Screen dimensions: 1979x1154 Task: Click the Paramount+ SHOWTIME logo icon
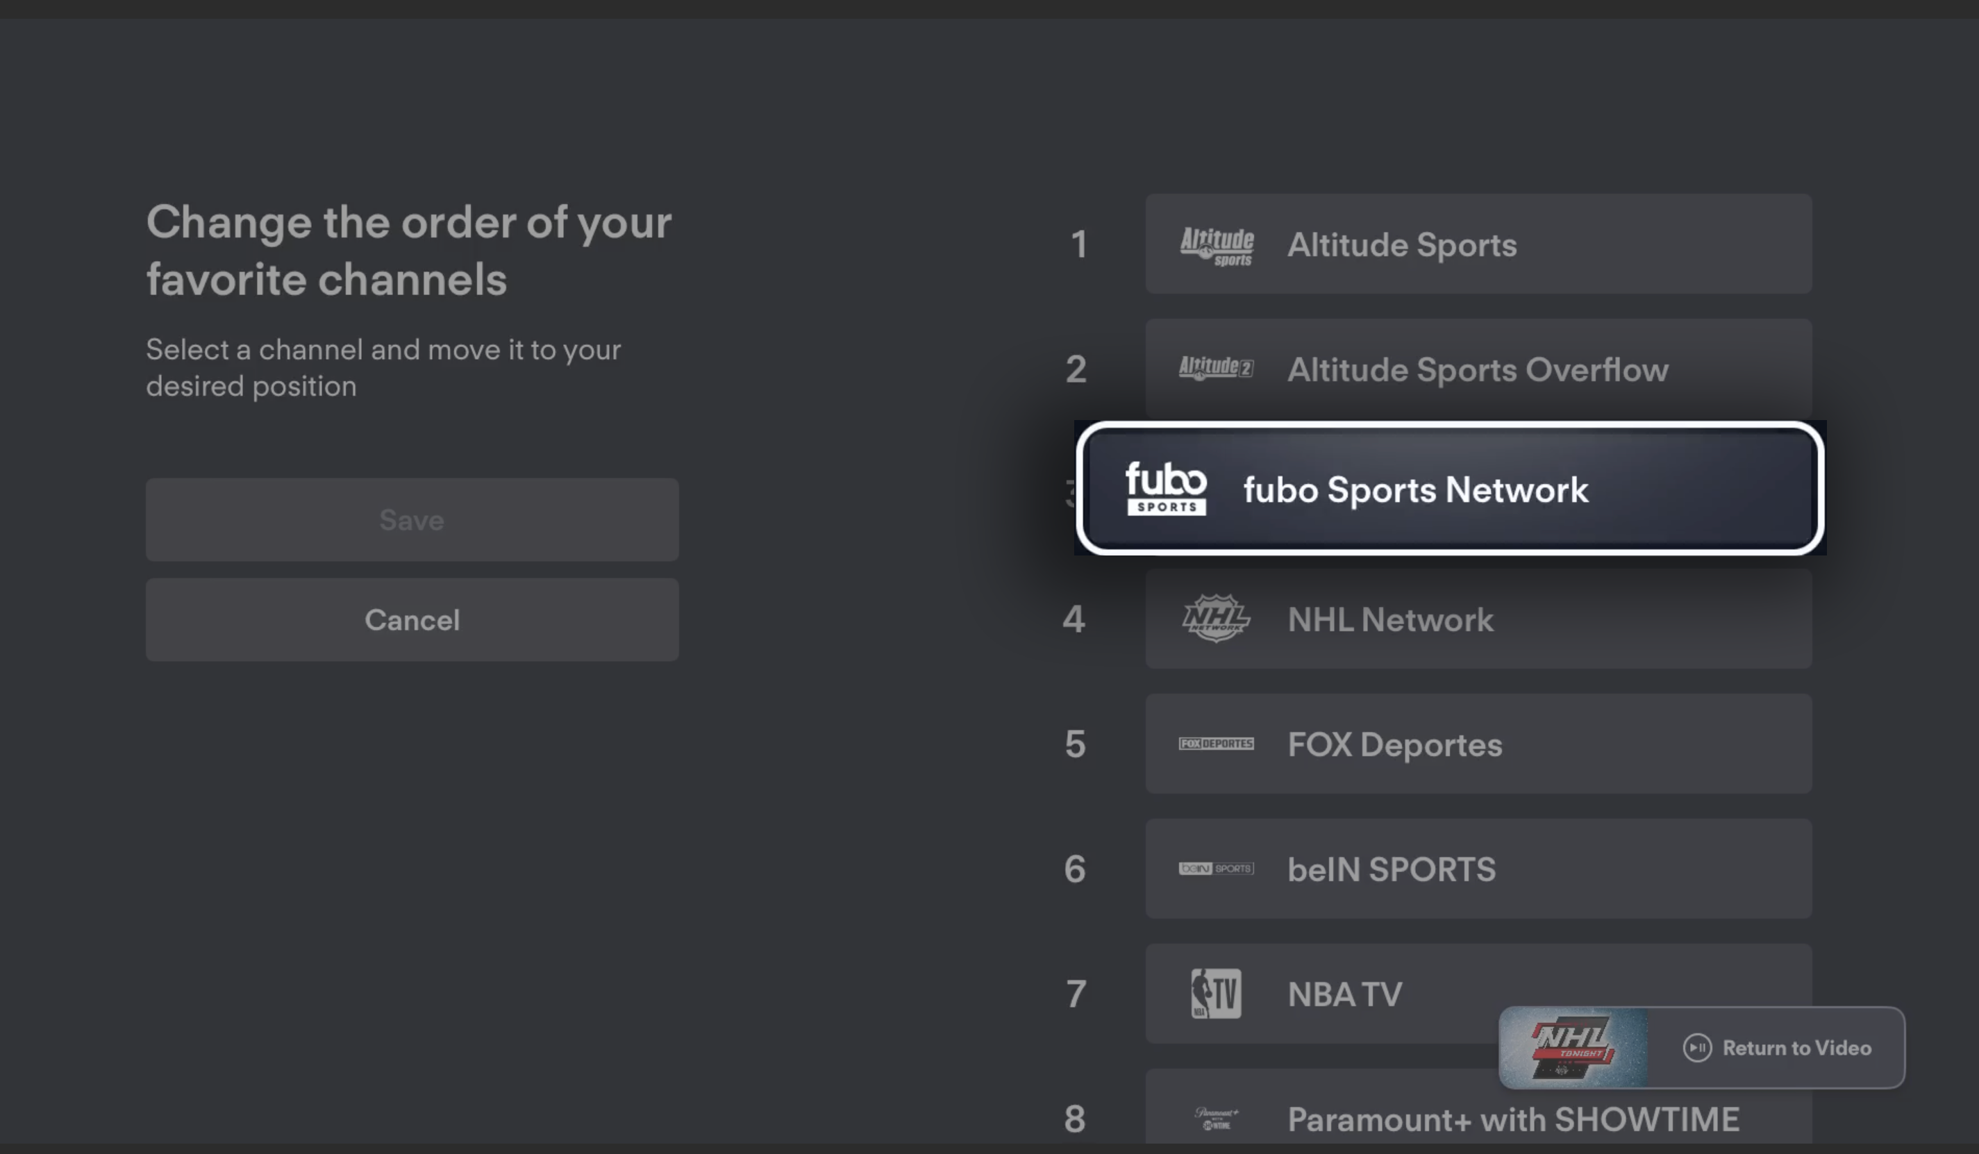point(1217,1119)
